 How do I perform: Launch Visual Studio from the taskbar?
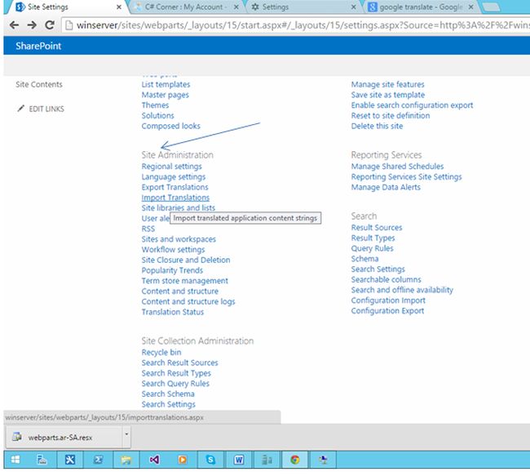pos(154,460)
